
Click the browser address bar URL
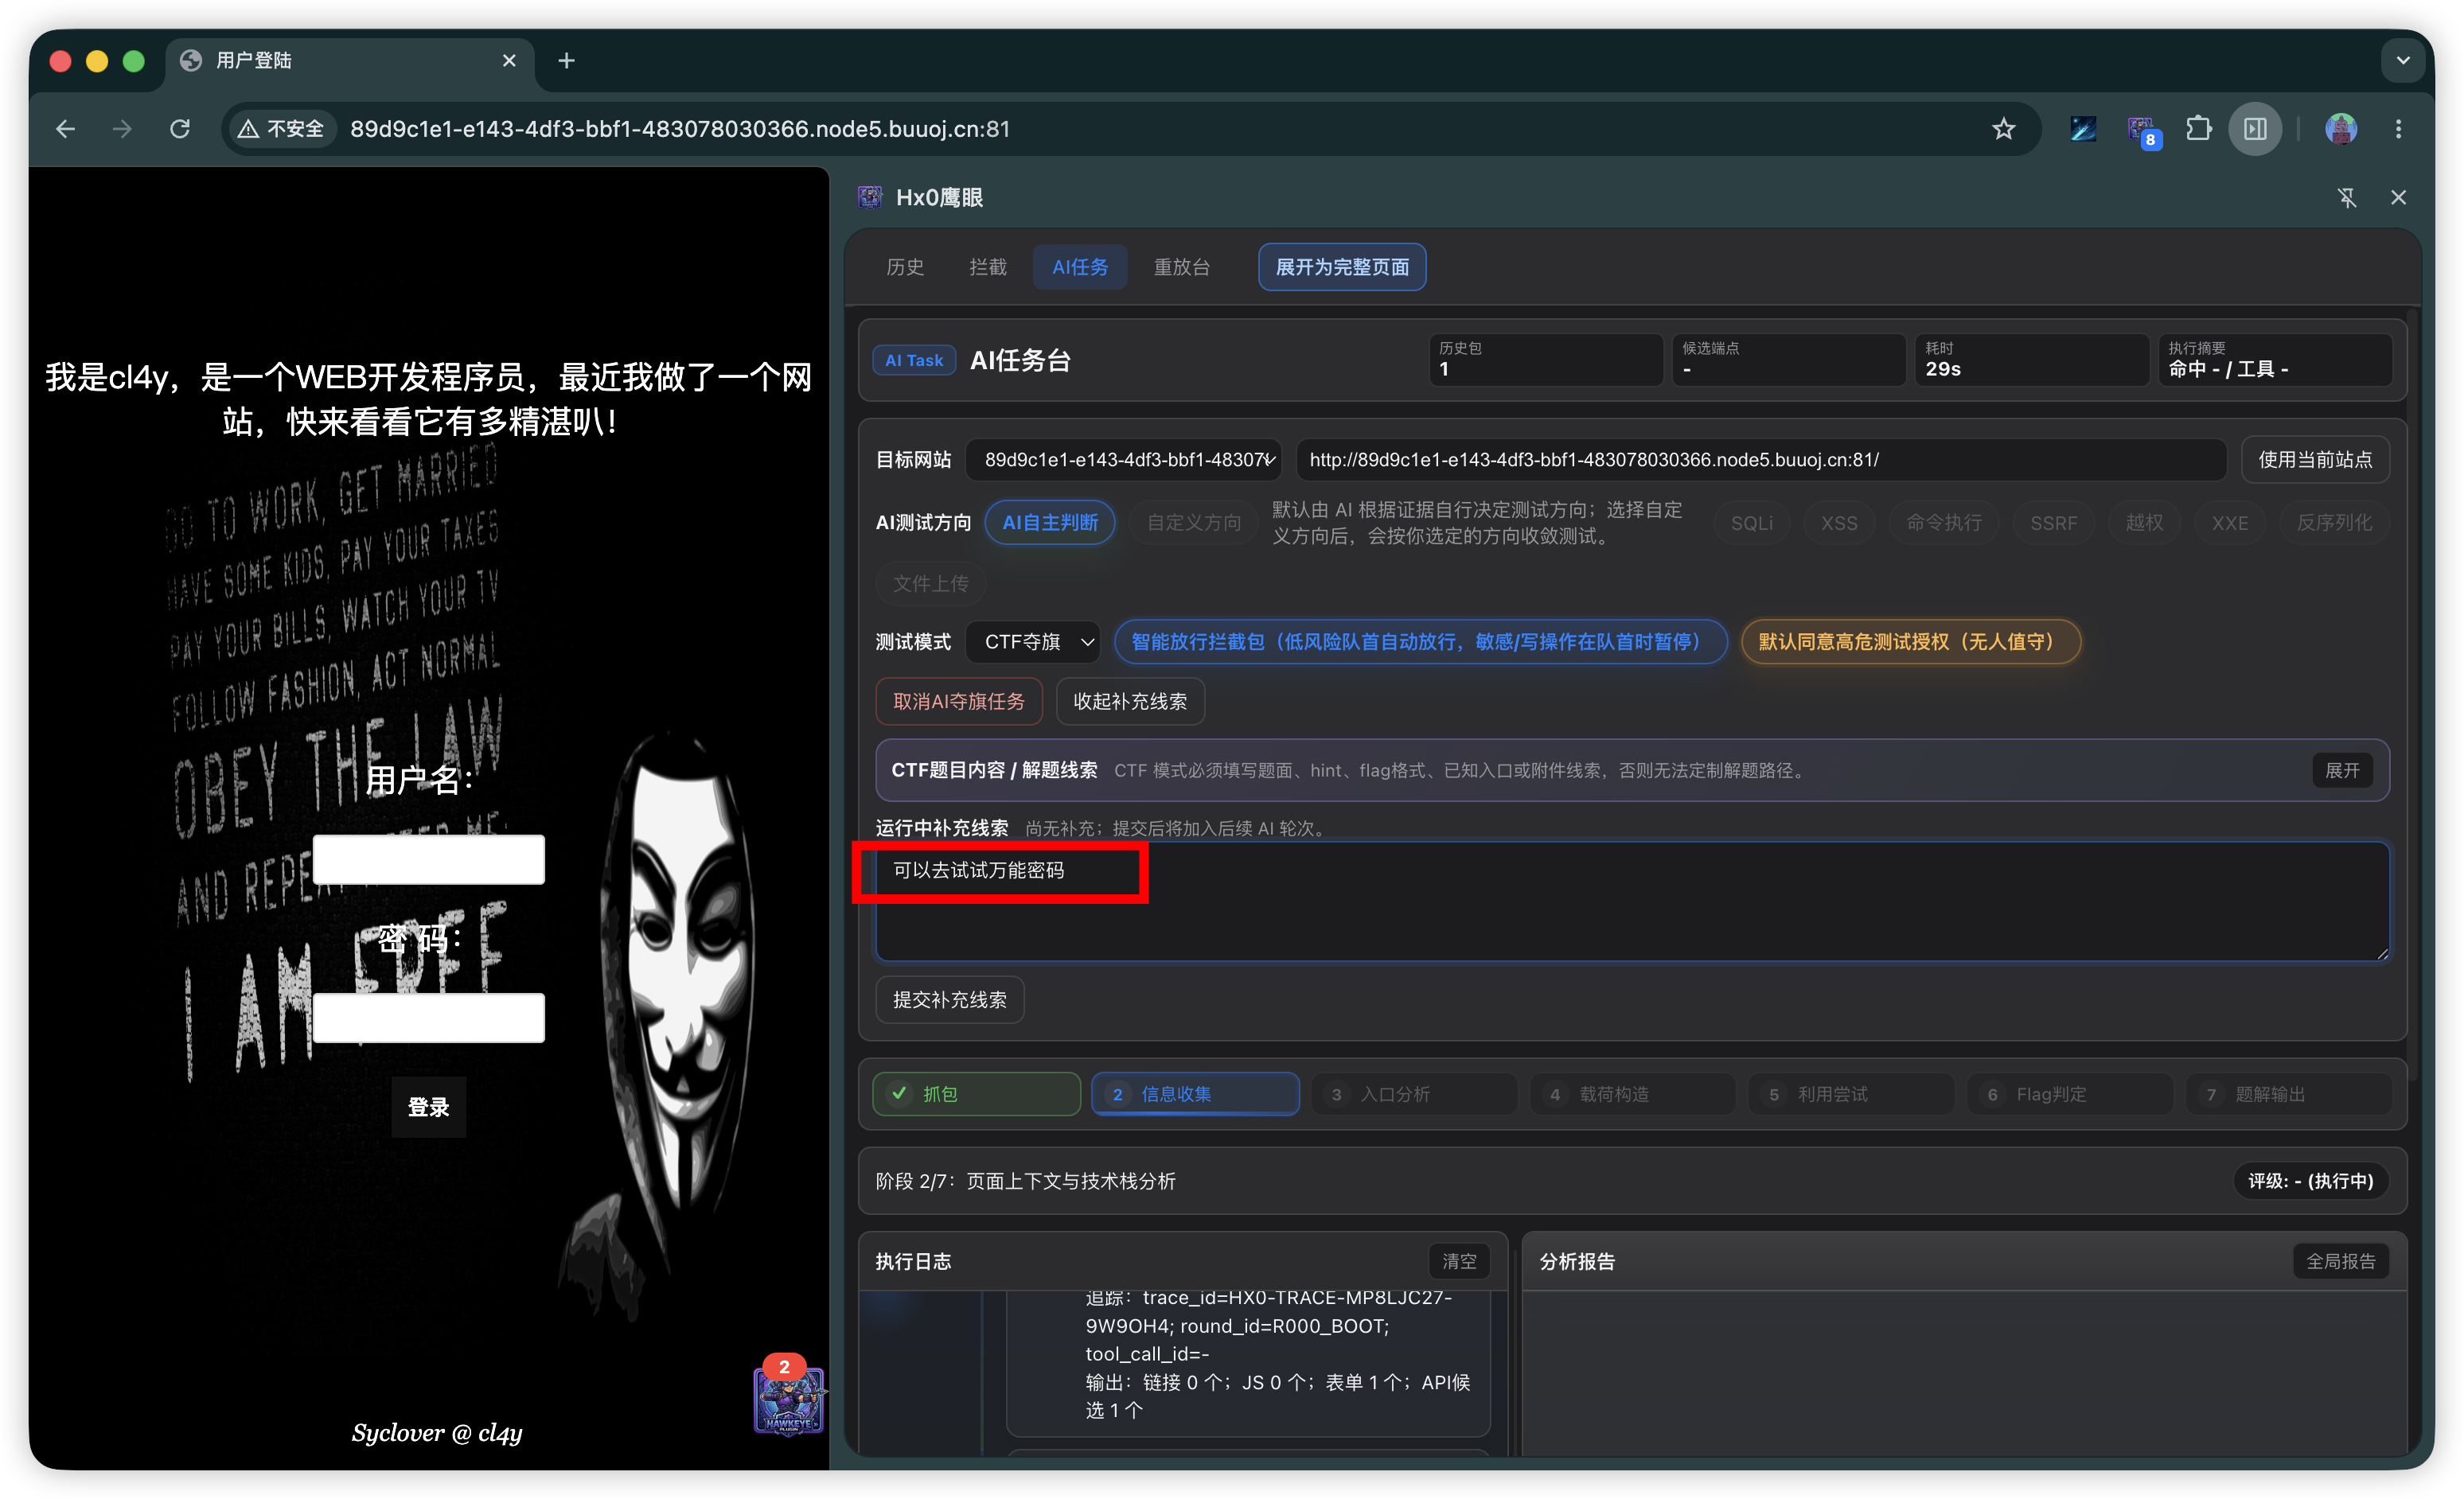point(680,129)
